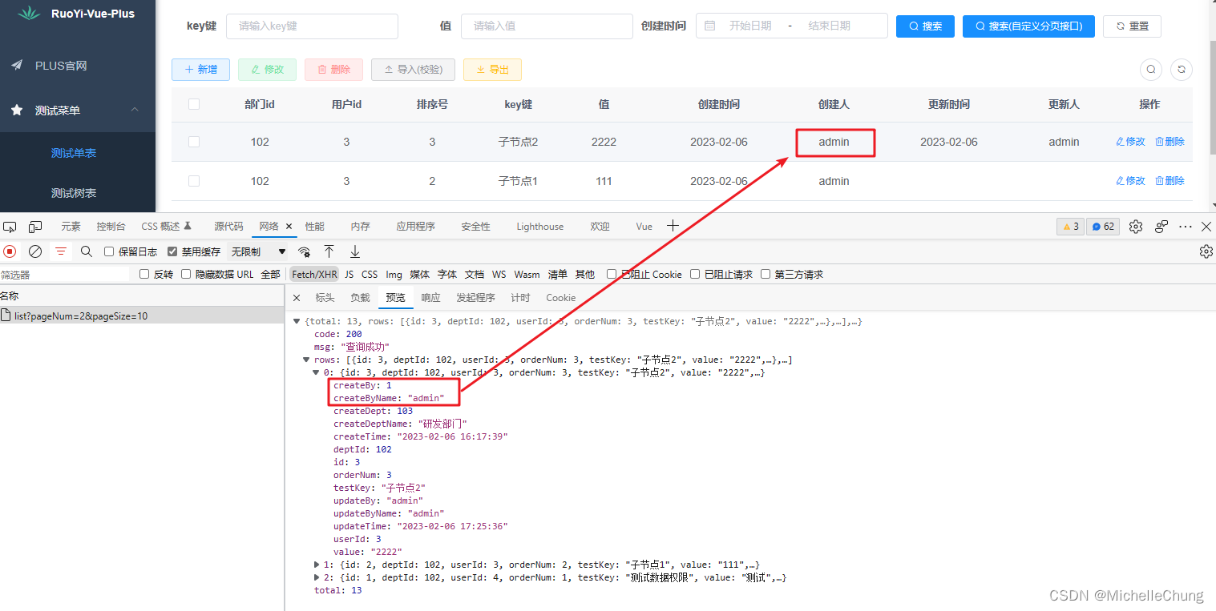
Task: Enable the 保留日志 checkbox
Action: point(109,251)
